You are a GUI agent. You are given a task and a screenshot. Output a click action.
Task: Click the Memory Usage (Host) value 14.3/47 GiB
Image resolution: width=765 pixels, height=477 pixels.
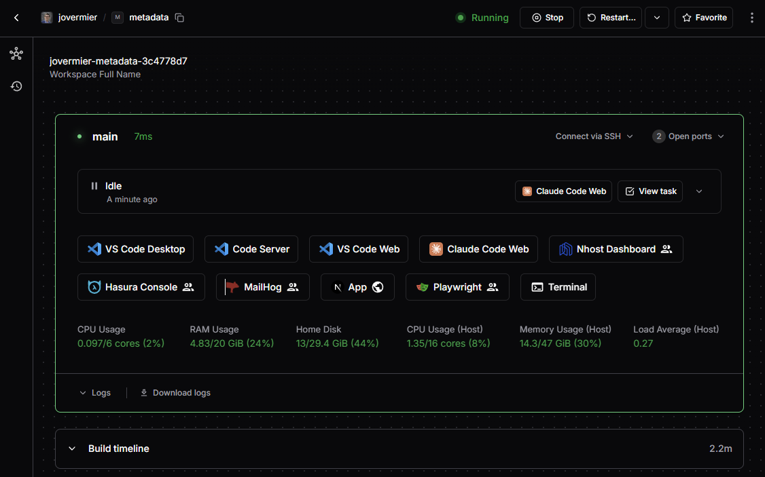click(x=560, y=343)
